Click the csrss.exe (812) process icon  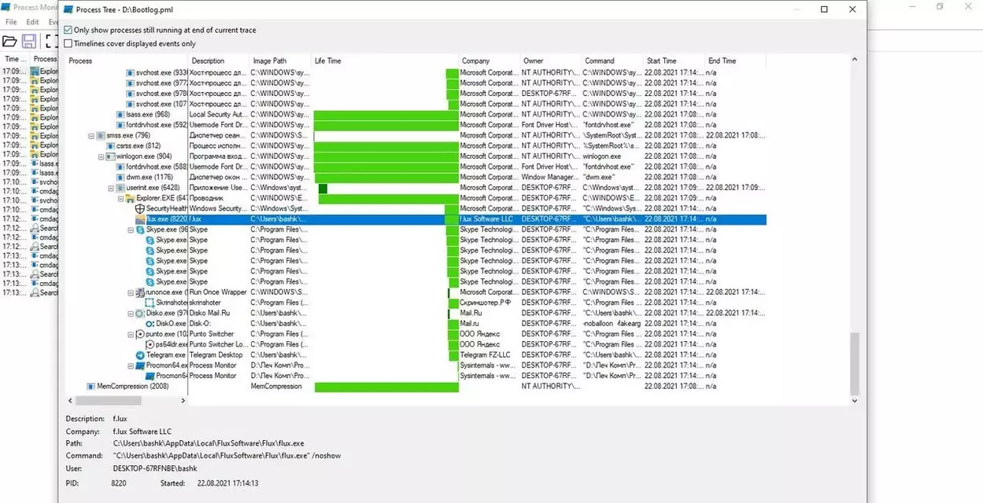[x=110, y=146]
